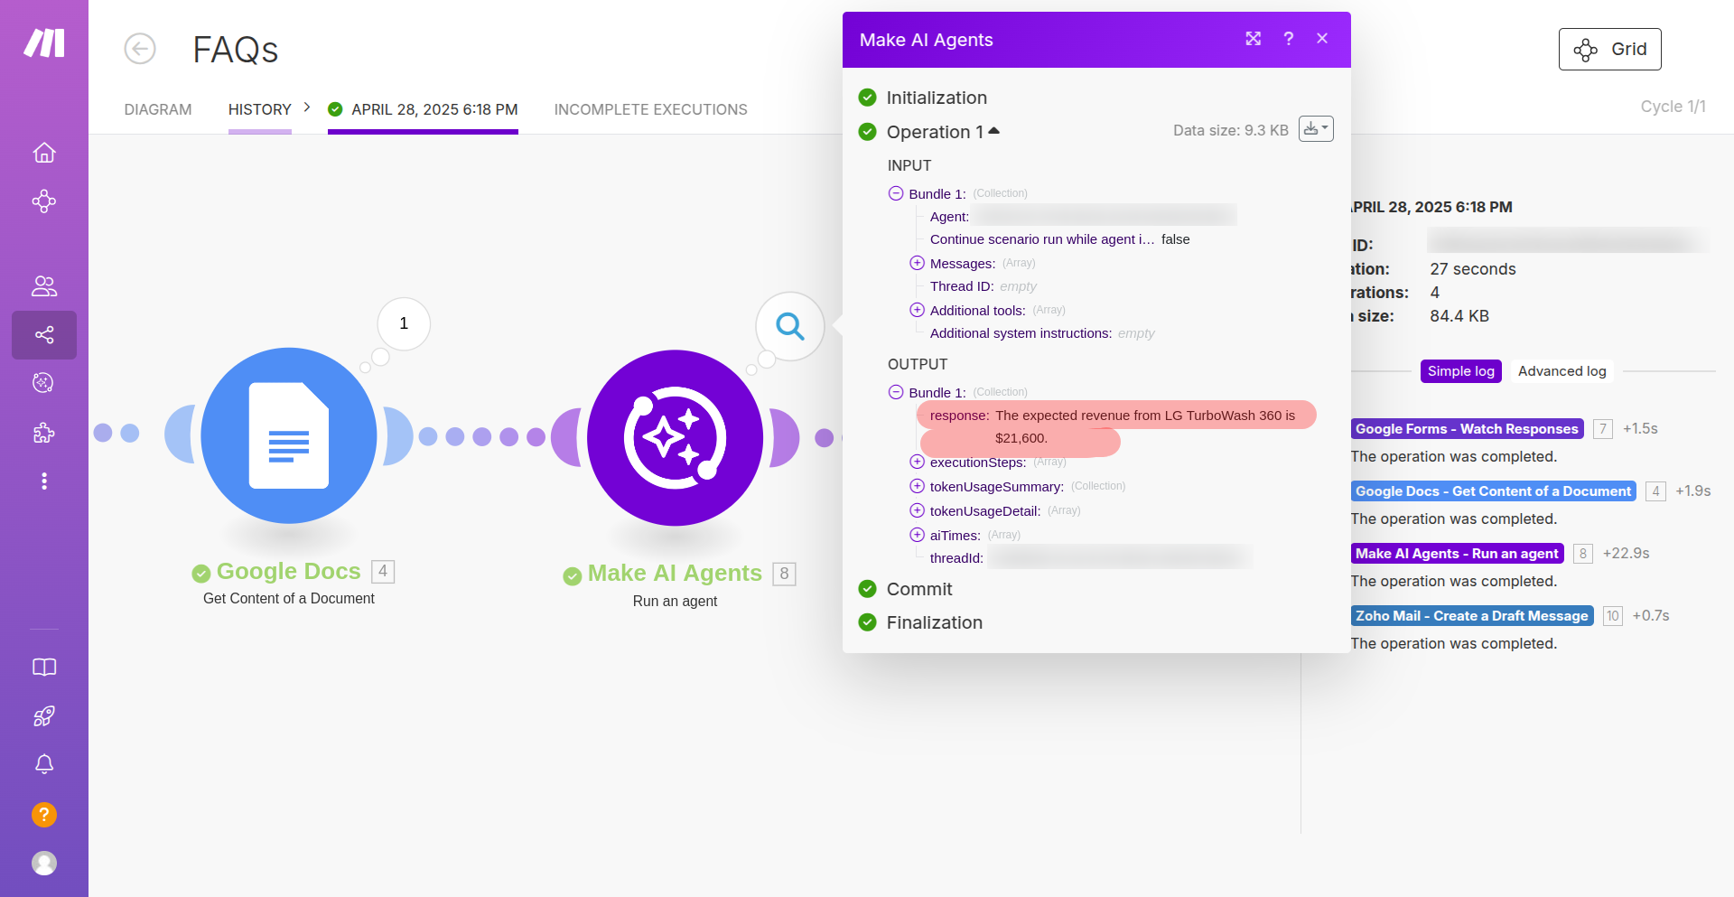The width and height of the screenshot is (1734, 897).
Task: Open notifications bell icon
Action: coord(44,764)
